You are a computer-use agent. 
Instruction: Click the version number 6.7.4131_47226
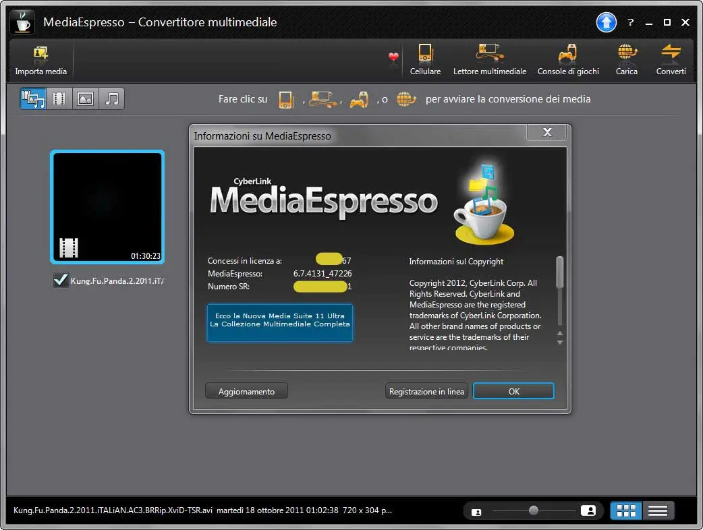click(322, 273)
